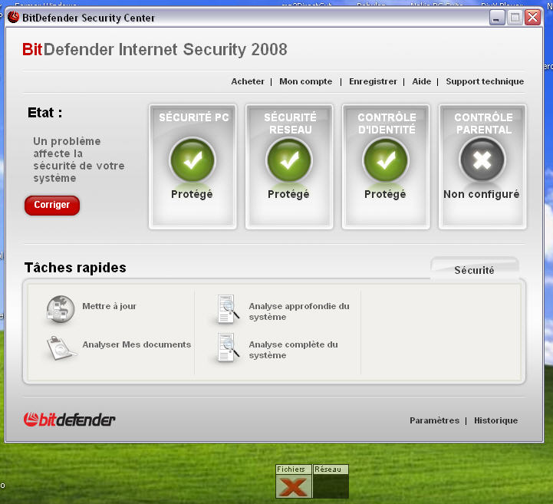
Task: Click the Analyse complète du système icon
Action: (x=228, y=348)
